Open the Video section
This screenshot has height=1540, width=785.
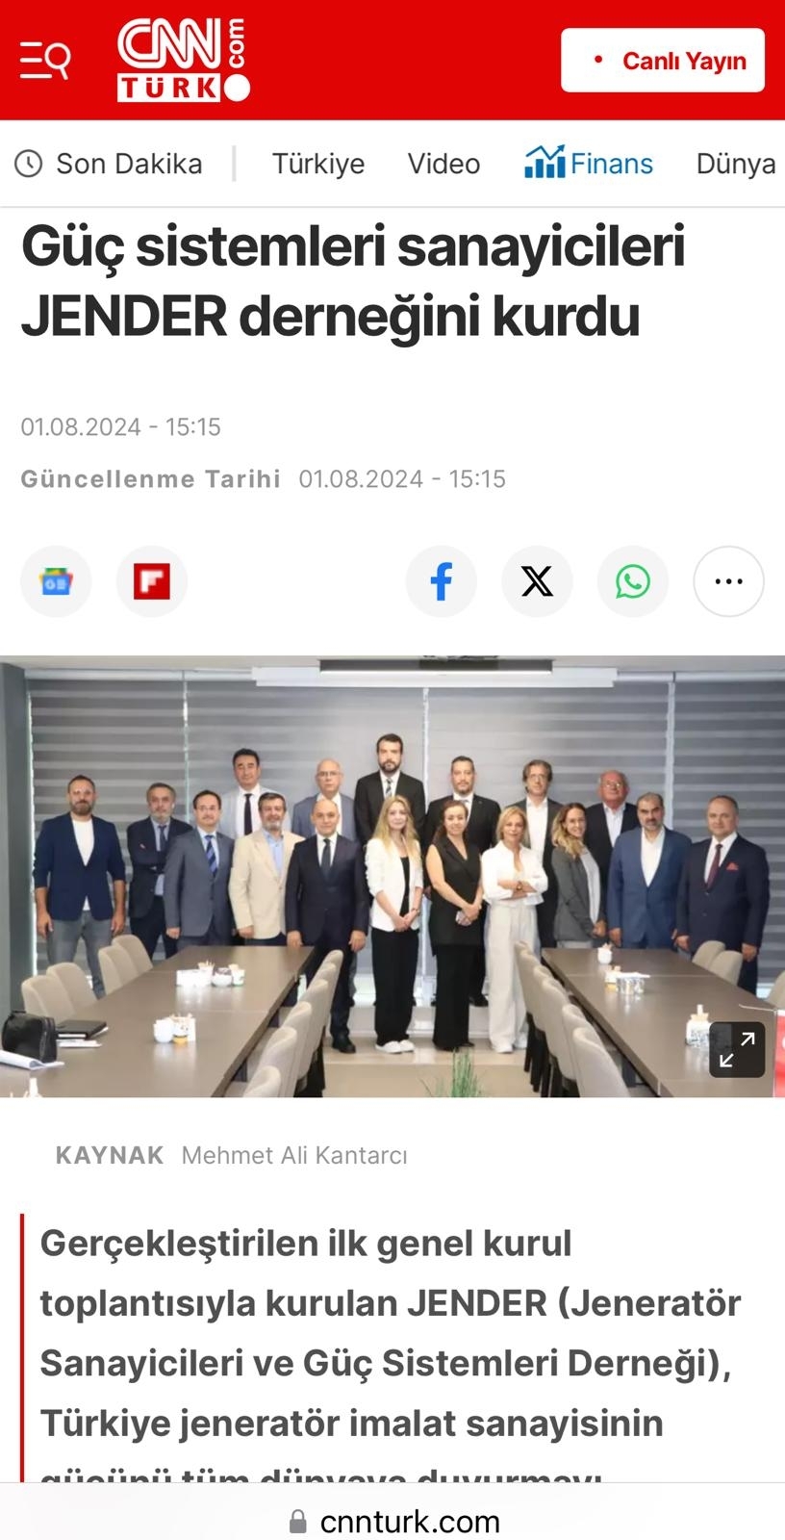point(443,164)
